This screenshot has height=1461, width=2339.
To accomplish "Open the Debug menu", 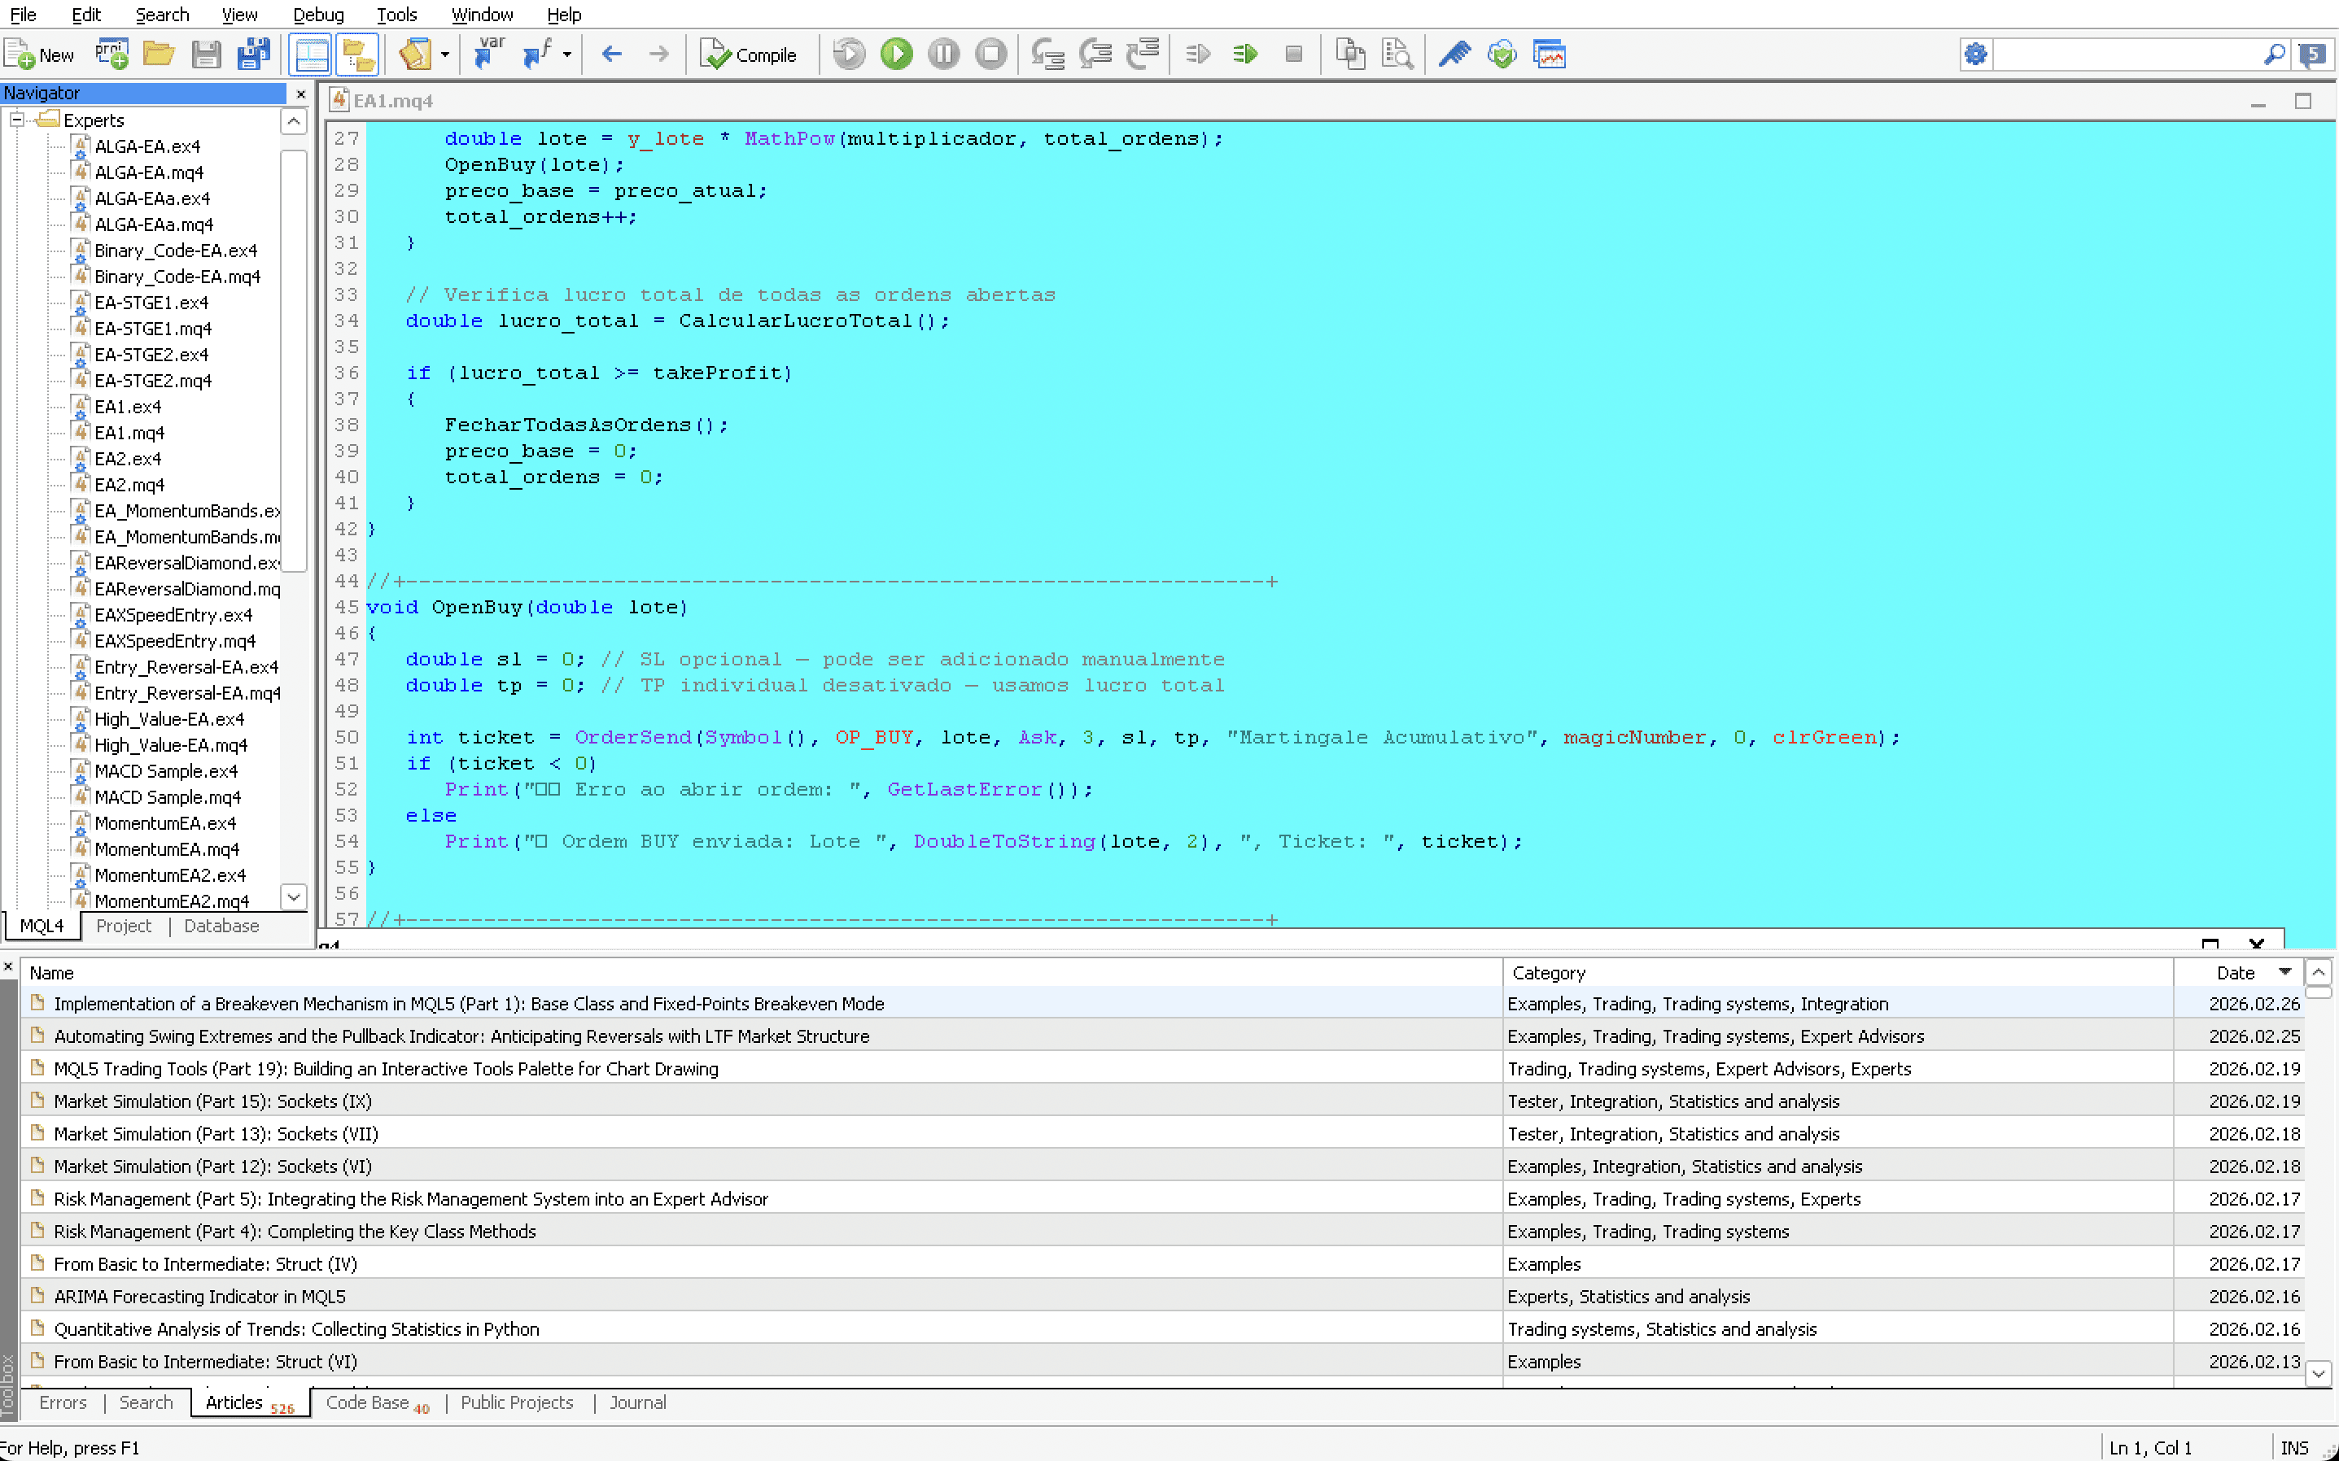I will coord(318,15).
